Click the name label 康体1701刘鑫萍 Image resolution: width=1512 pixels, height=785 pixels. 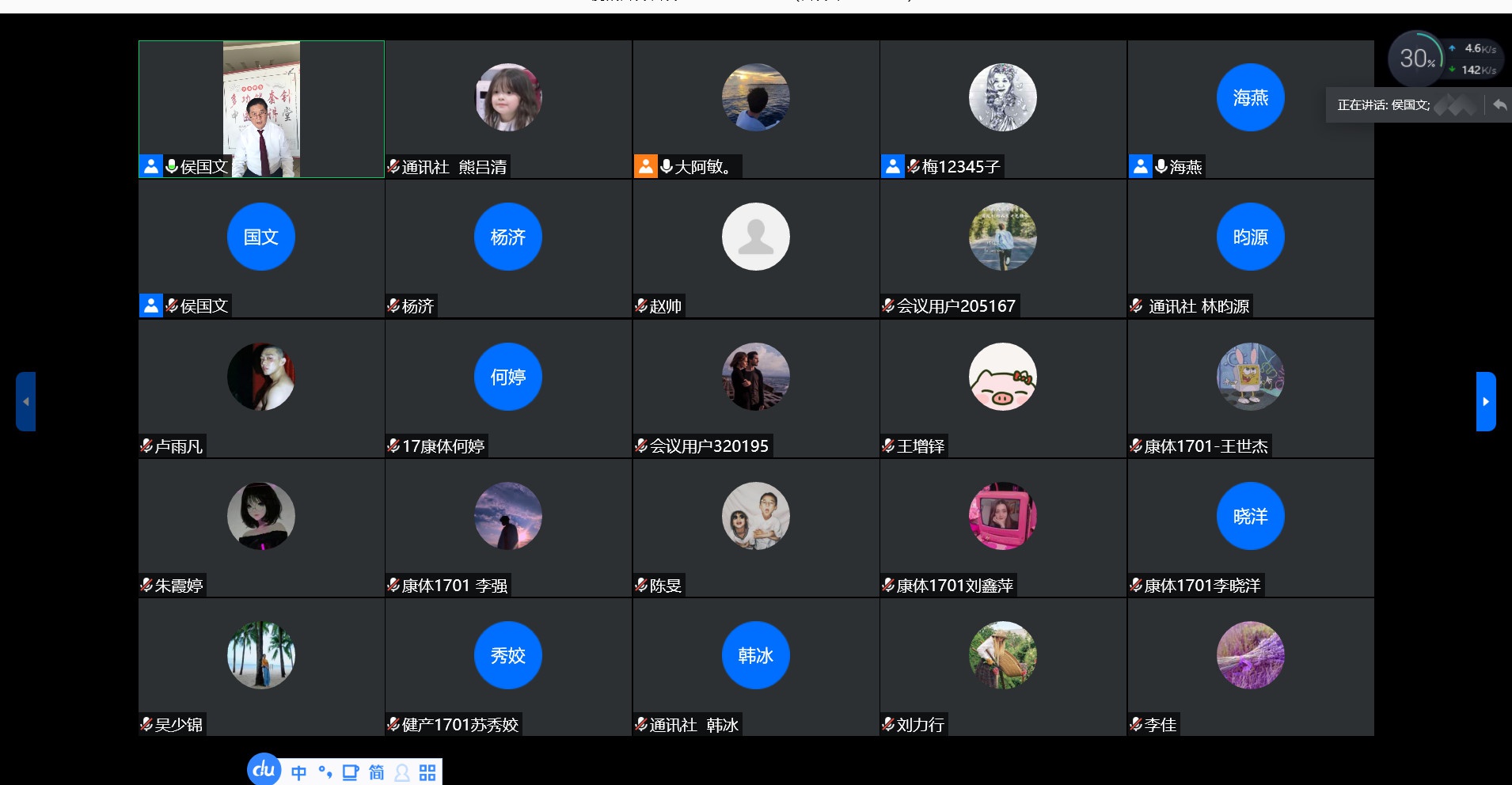pos(955,586)
